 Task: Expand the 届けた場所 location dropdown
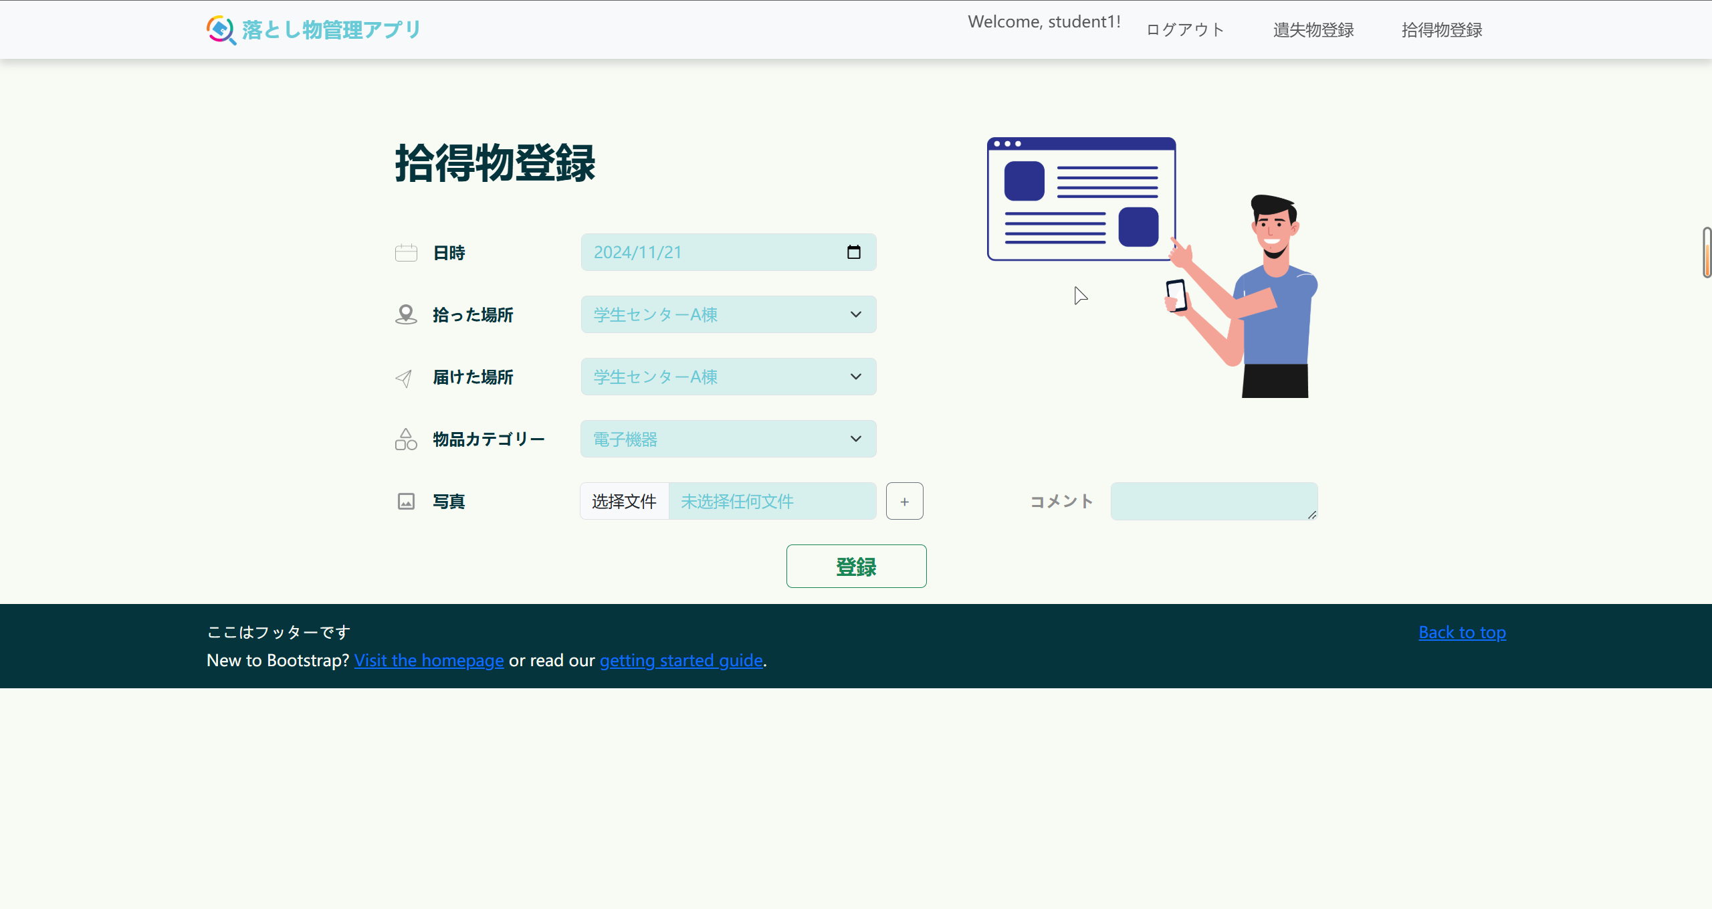coord(728,377)
